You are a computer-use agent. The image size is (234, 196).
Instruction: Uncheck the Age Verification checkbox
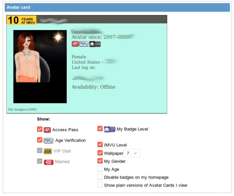pos(40,140)
